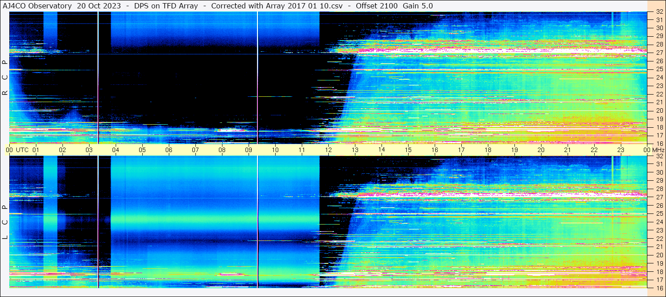The image size is (666, 297).
Task: Click the 12 hour time axis label
Action: tap(328, 150)
